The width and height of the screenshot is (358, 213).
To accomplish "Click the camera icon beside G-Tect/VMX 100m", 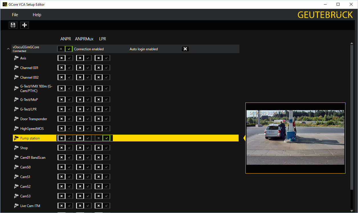I will 16,89.
